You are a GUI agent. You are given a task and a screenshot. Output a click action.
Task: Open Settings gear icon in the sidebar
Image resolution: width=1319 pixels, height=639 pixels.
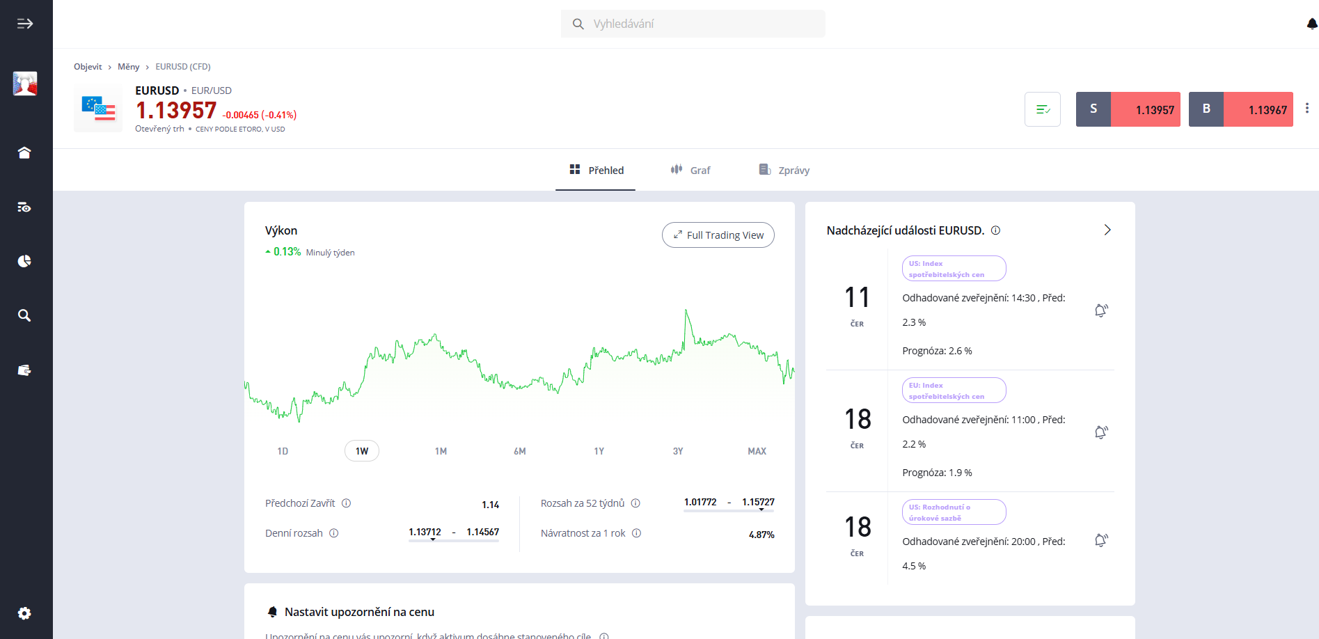pos(24,613)
